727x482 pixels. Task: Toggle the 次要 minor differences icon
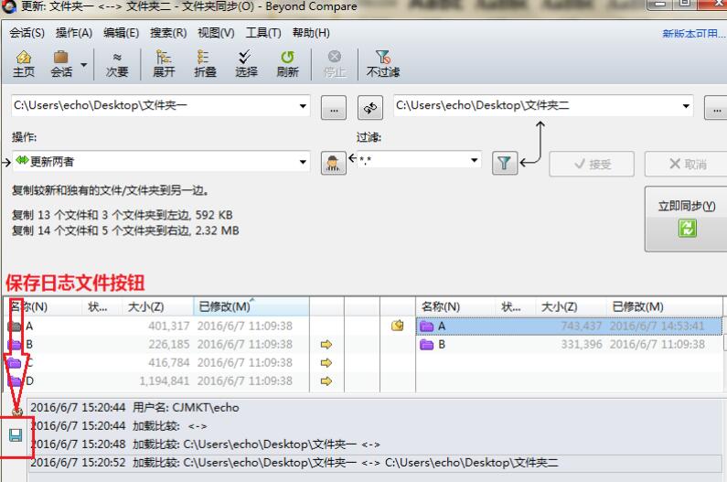tap(117, 63)
